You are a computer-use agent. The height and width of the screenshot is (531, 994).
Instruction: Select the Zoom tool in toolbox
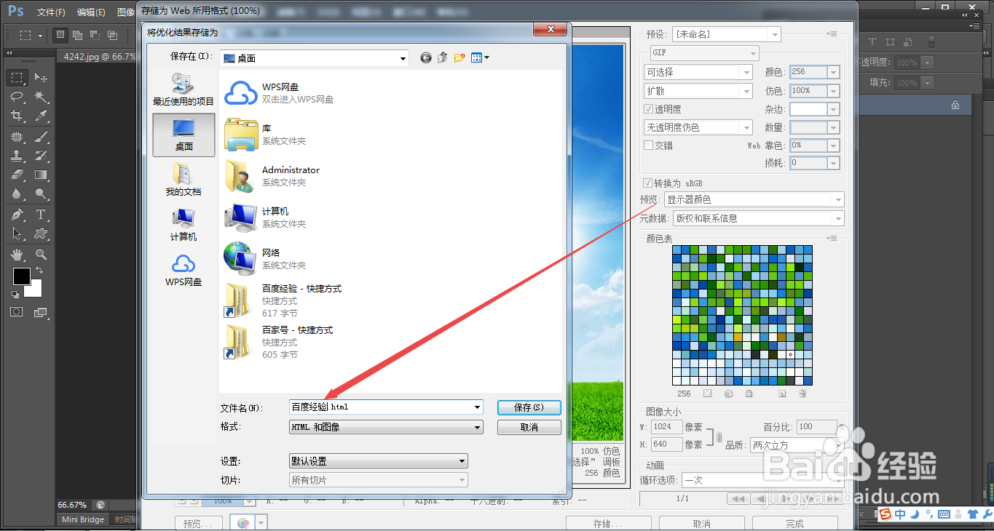point(42,255)
